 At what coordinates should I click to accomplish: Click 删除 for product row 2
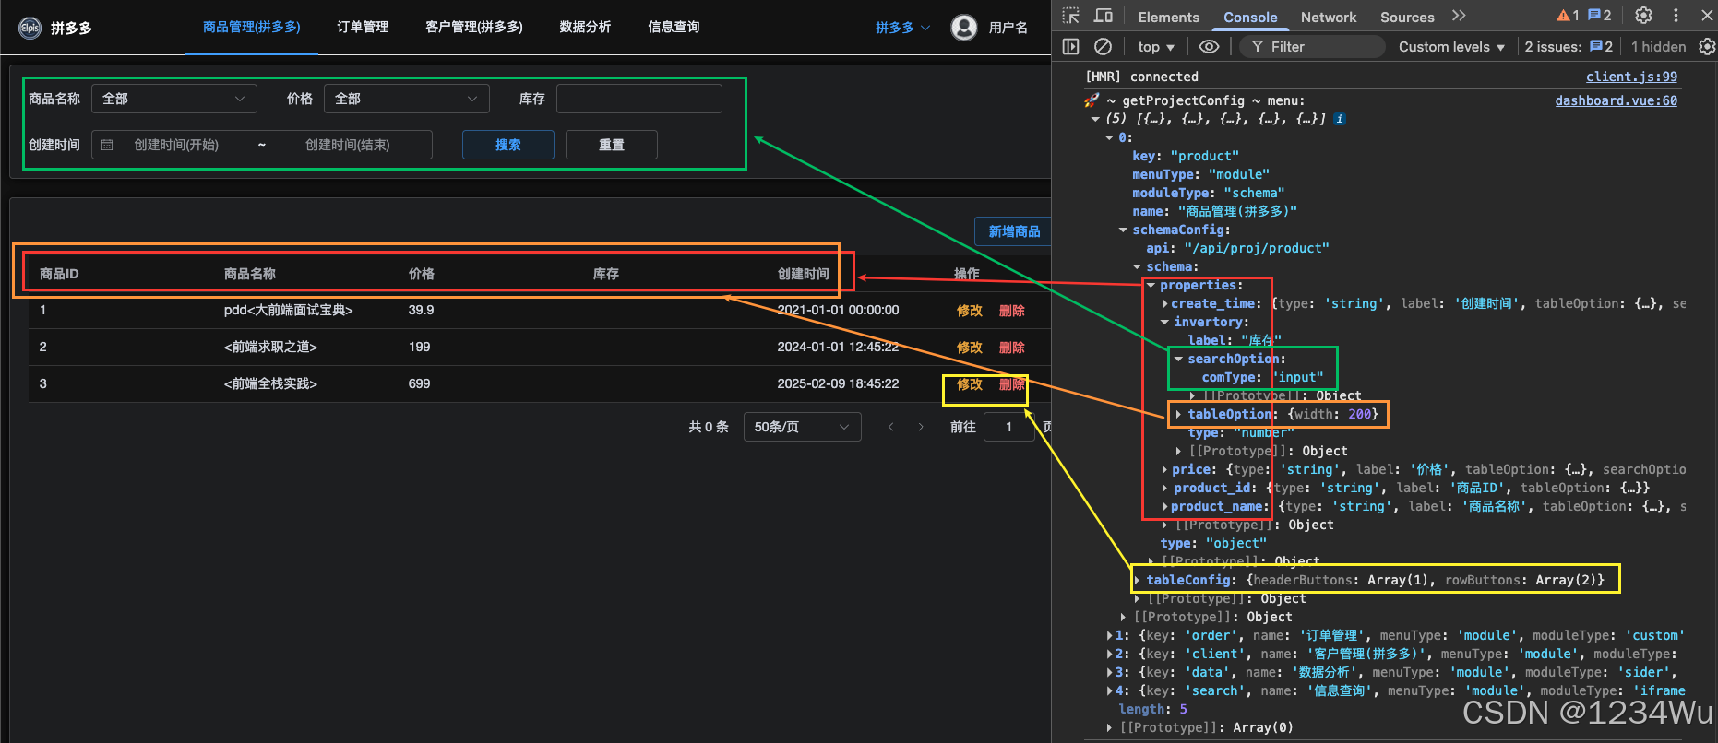1012,348
